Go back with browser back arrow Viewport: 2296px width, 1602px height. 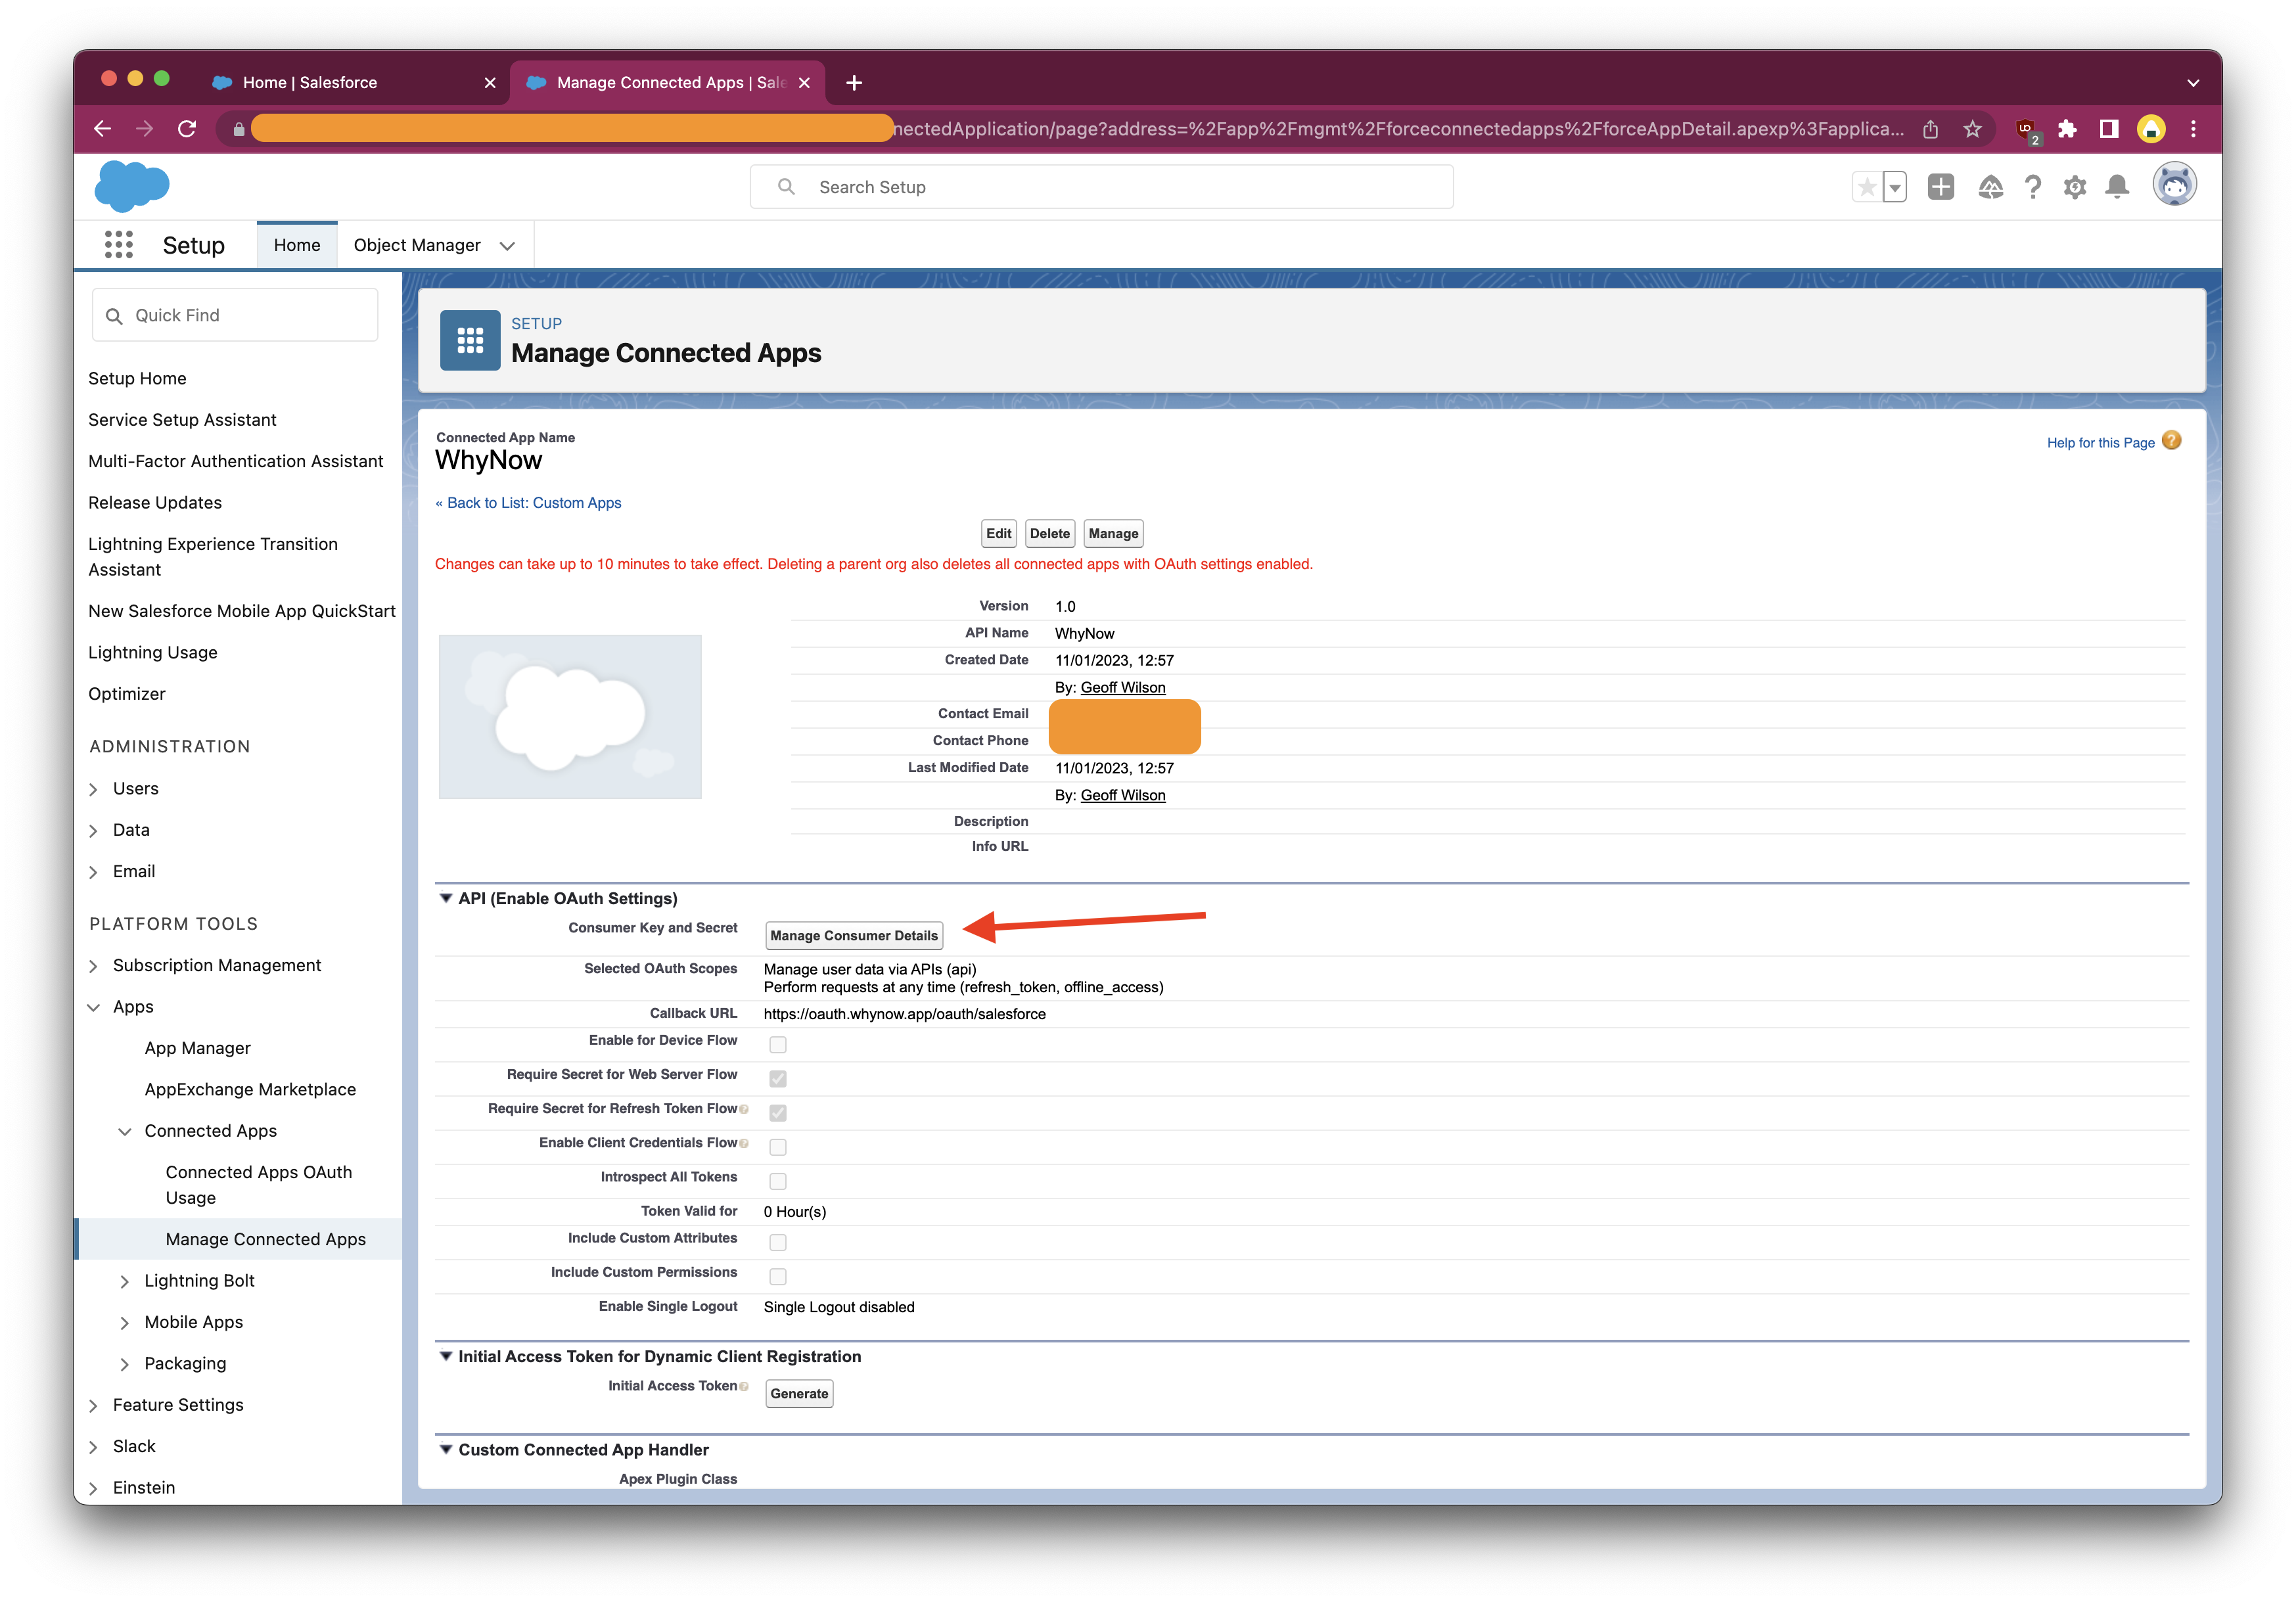(x=102, y=129)
